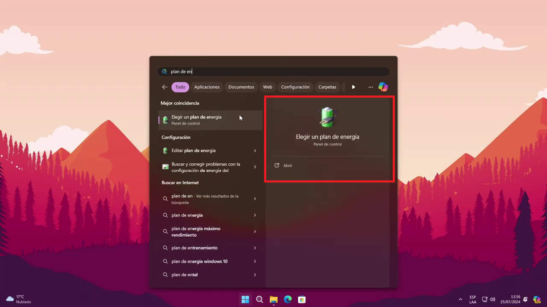Open the network icon in system tray

pyautogui.click(x=485, y=299)
